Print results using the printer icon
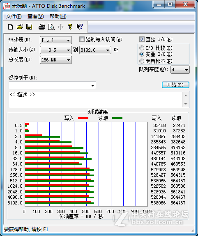 pyautogui.click(x=42, y=27)
